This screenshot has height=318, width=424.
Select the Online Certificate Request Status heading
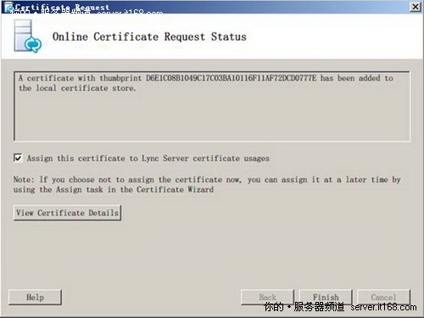(149, 36)
